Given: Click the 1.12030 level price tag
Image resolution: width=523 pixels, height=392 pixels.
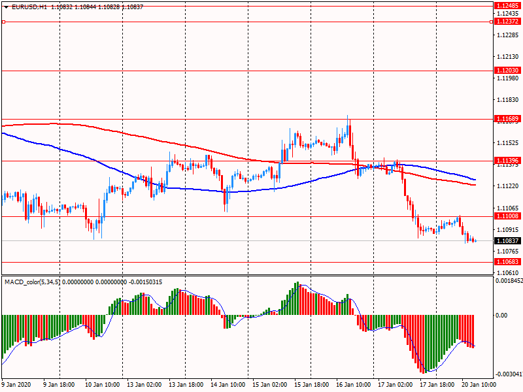Looking at the screenshot, I should (507, 71).
